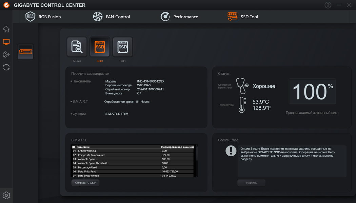
Task: Go to Home in the left sidebar
Action: coord(6,29)
